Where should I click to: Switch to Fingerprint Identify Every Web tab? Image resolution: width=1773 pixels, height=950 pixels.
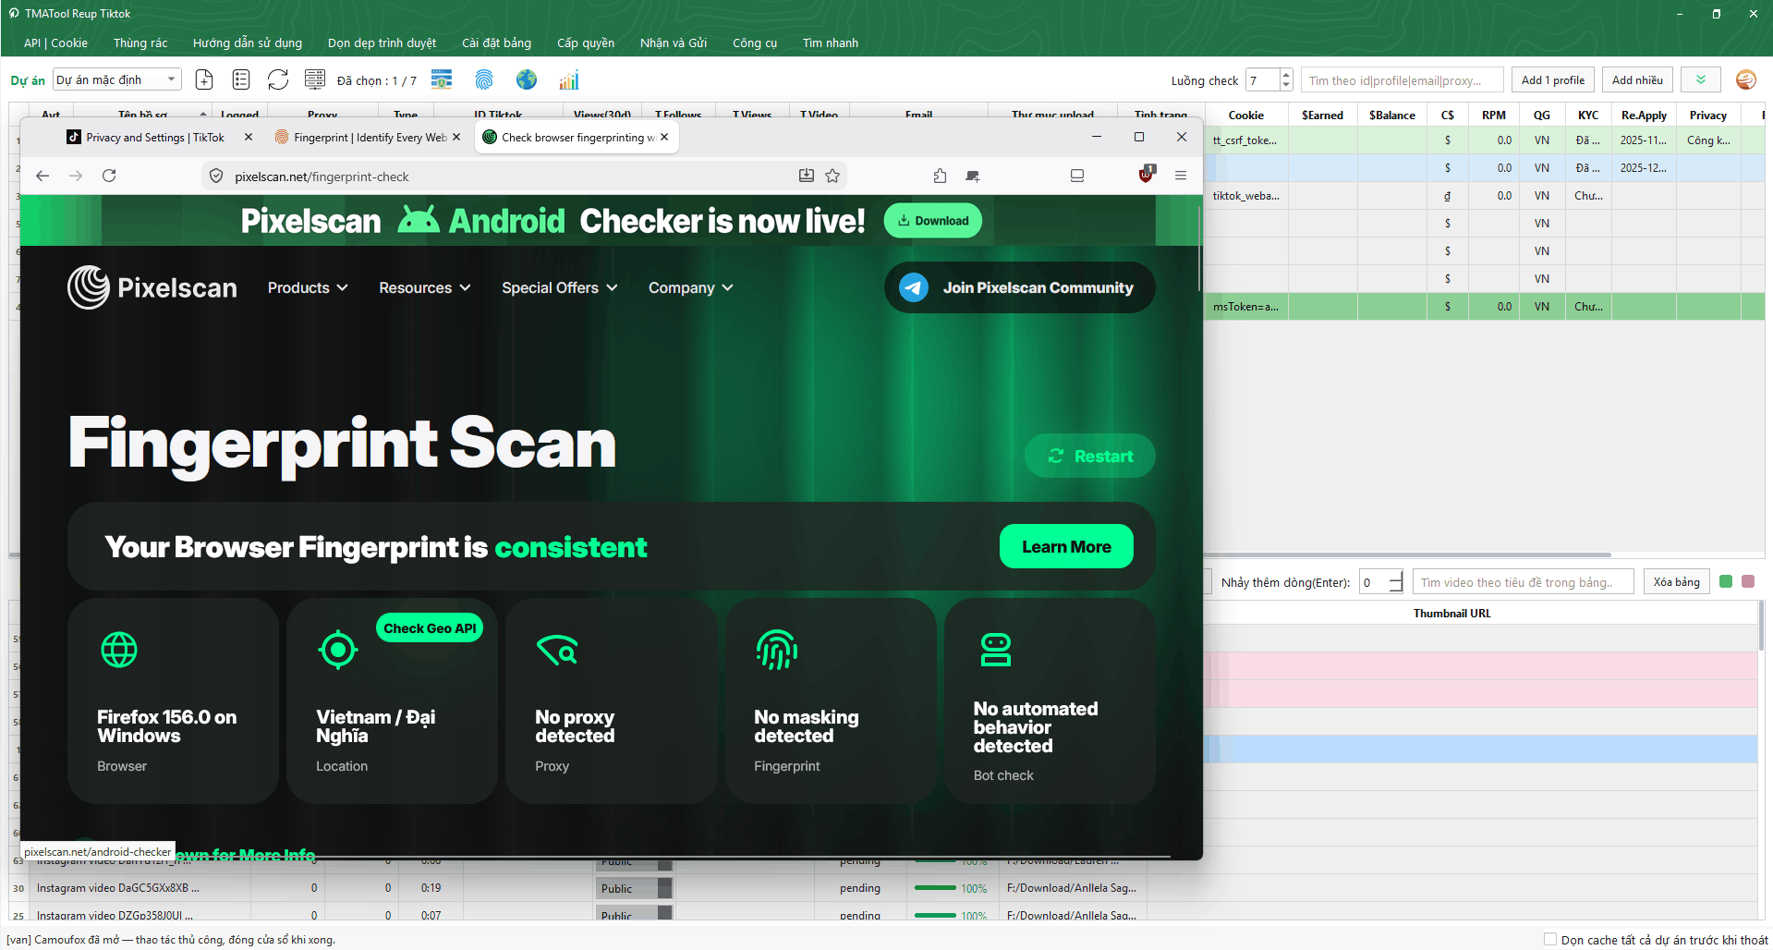tap(362, 137)
